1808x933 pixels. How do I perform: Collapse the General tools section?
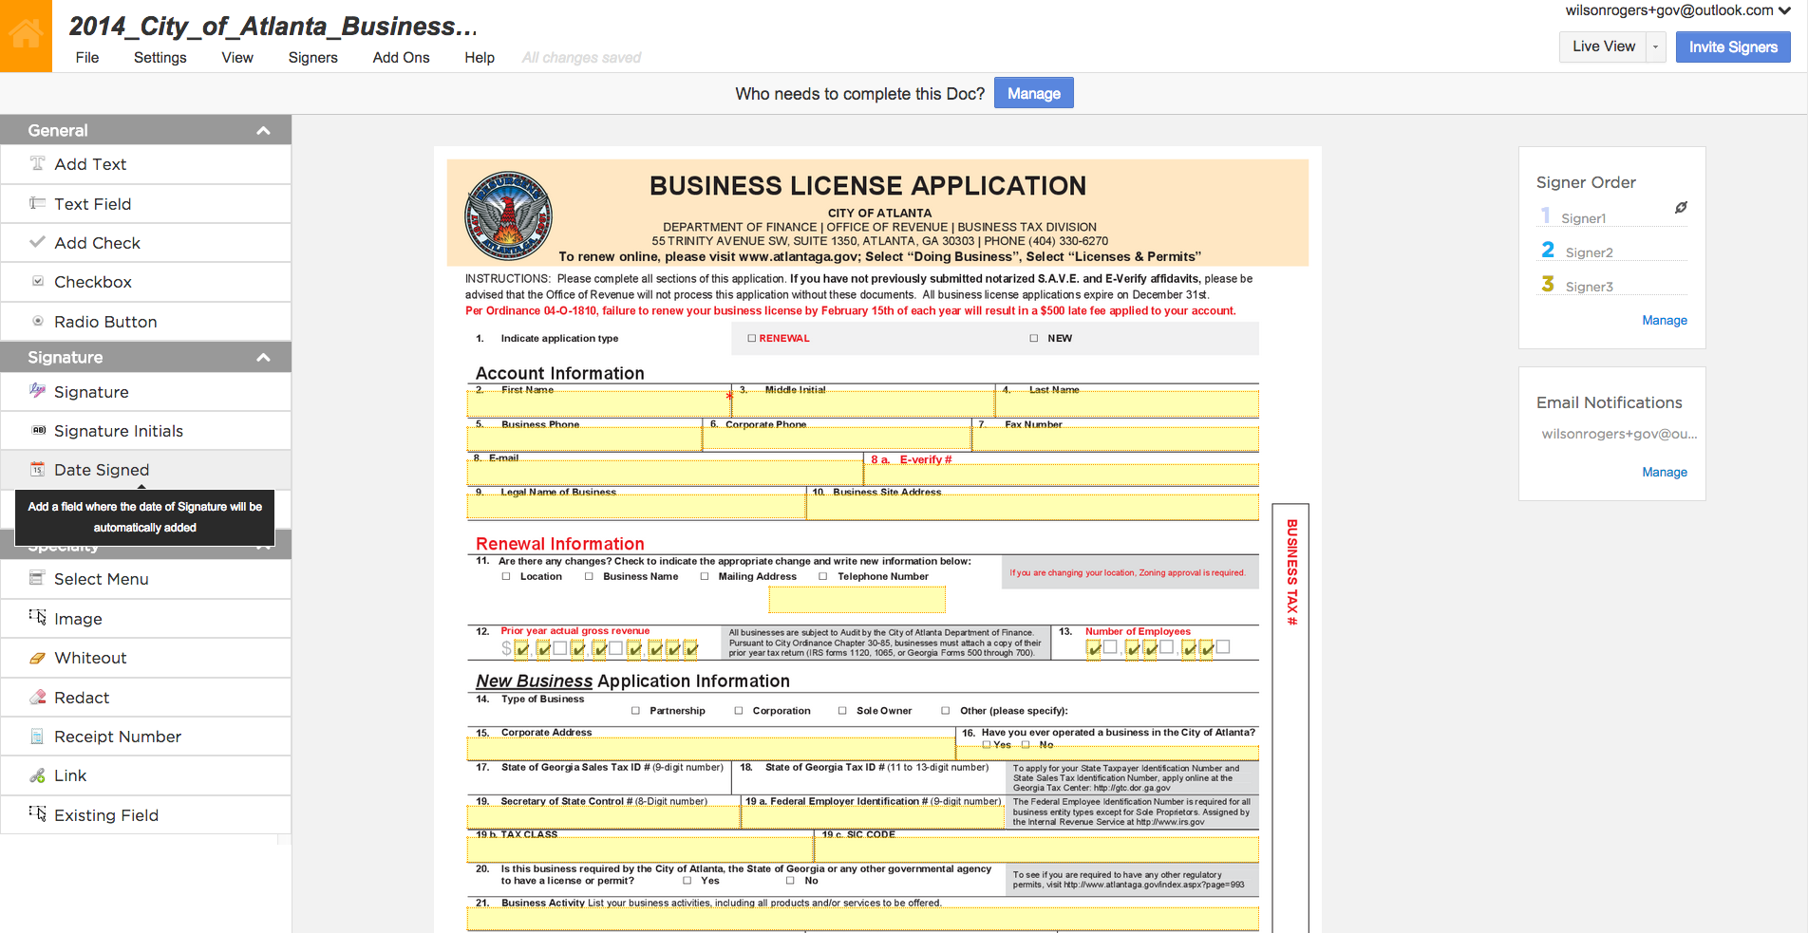263,130
